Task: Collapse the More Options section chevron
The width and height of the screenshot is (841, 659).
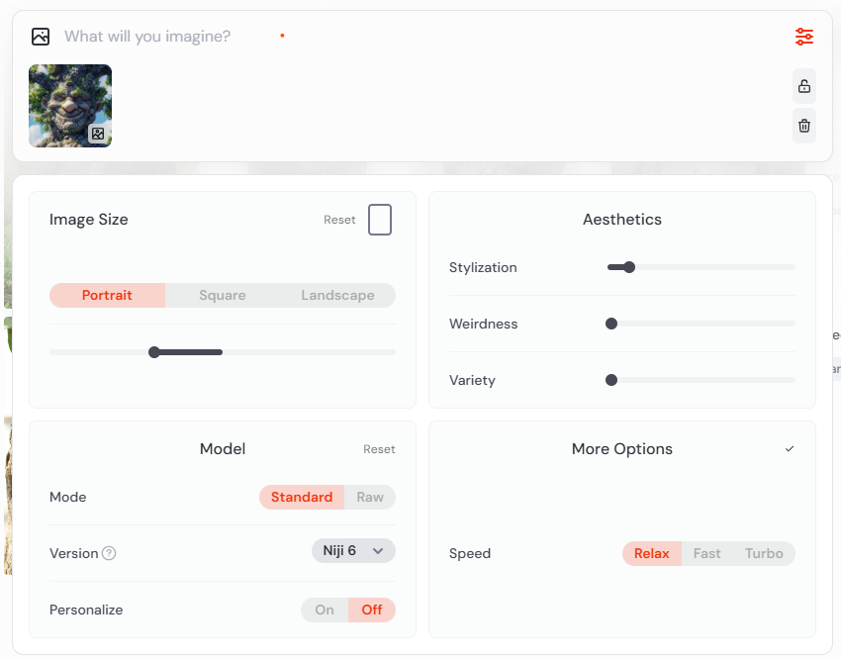Action: click(790, 449)
